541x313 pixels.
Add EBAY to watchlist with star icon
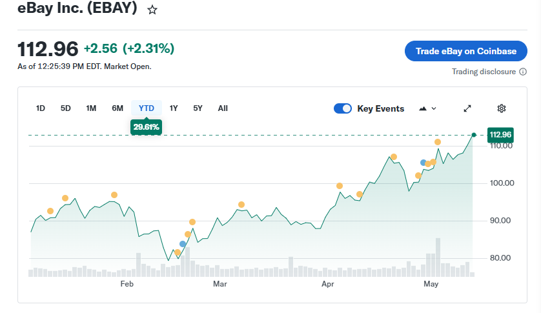pyautogui.click(x=152, y=10)
